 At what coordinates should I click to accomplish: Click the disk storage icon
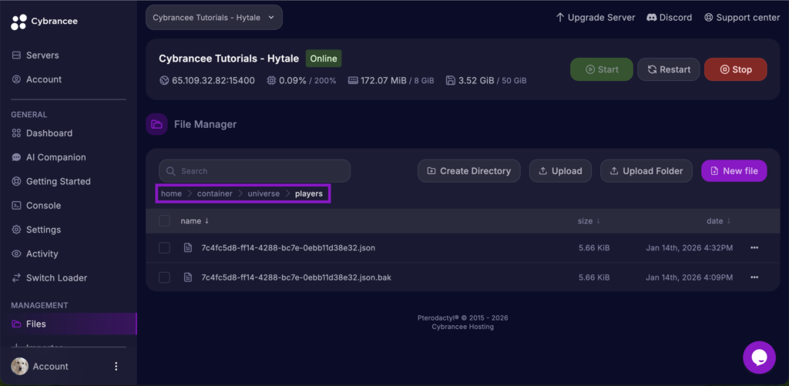tap(451, 81)
